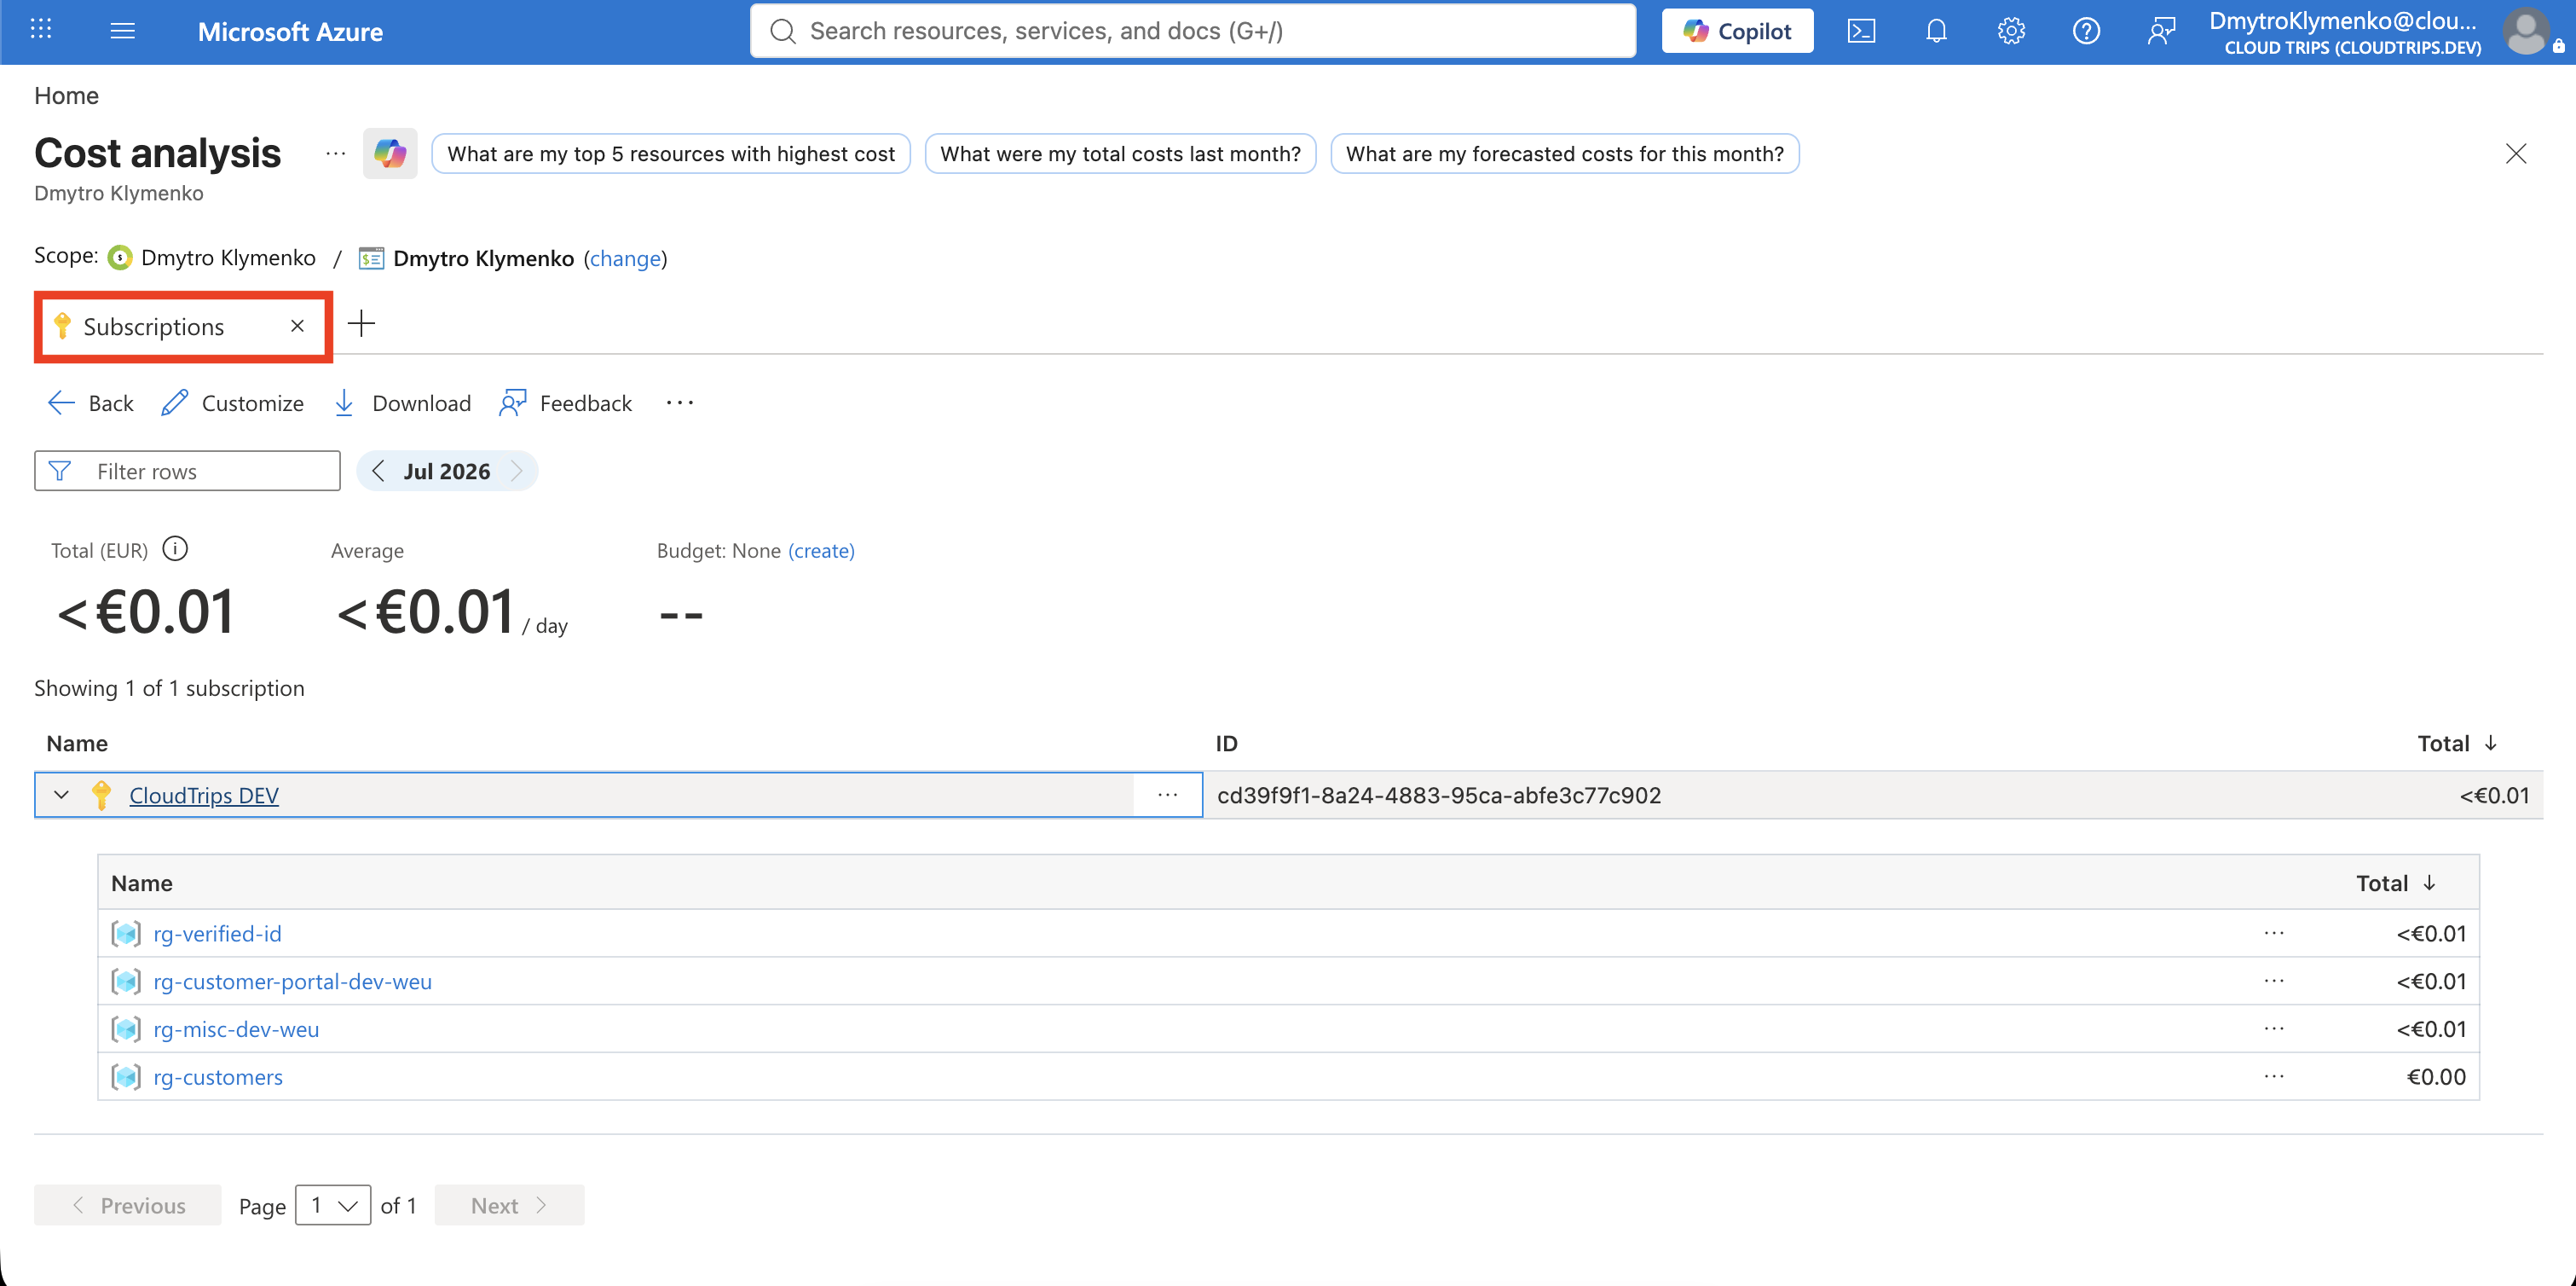Viewport: 2576px width, 1286px height.
Task: Close the Subscriptions tab
Action: pos(297,327)
